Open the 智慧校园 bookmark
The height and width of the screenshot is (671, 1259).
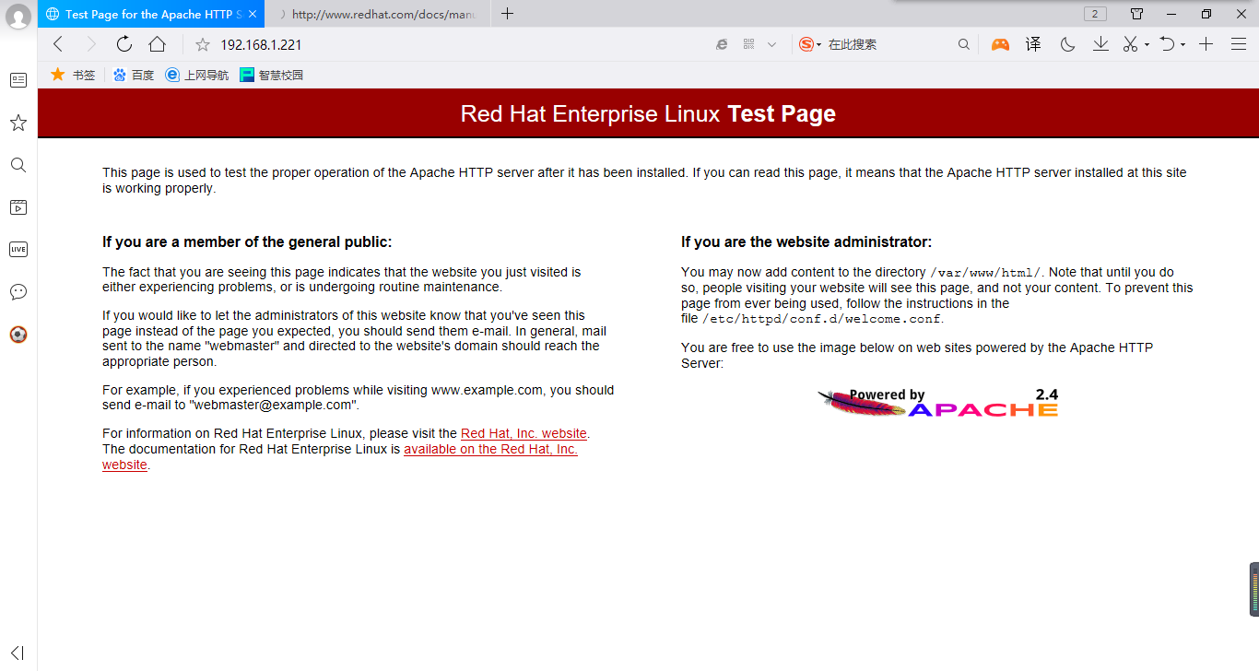pyautogui.click(x=272, y=75)
